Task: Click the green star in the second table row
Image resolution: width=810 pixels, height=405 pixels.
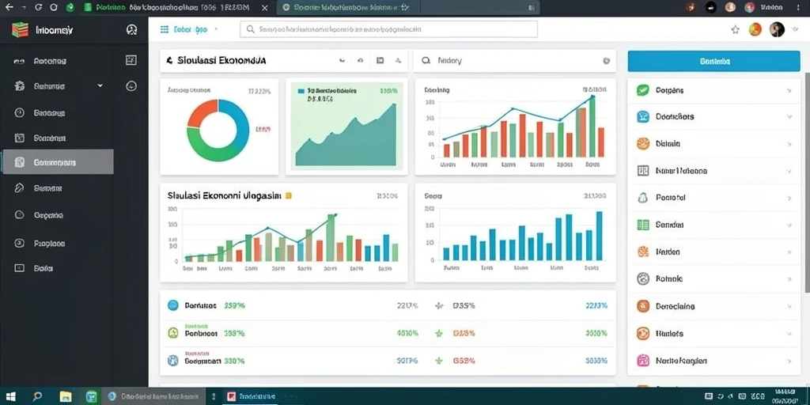Action: click(439, 333)
